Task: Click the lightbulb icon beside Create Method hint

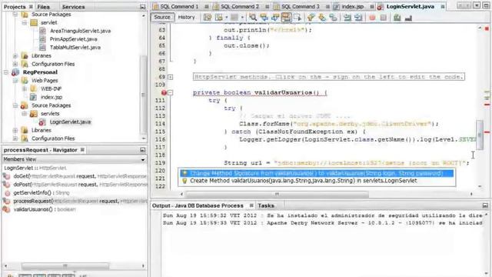Action: point(184,181)
